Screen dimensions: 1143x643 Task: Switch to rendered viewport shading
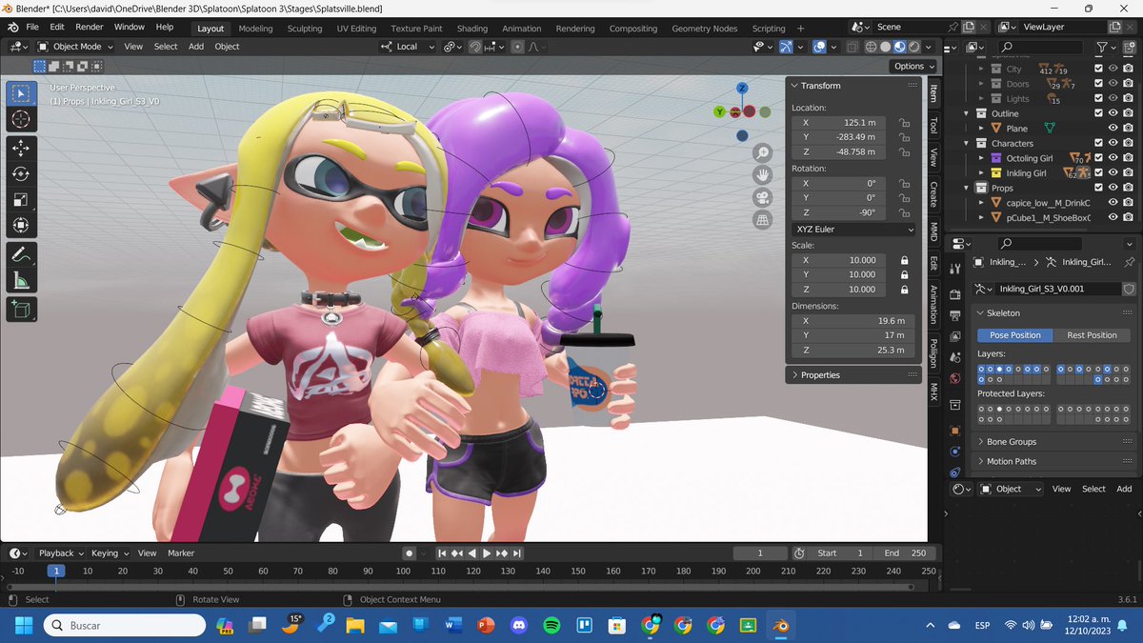tap(913, 47)
